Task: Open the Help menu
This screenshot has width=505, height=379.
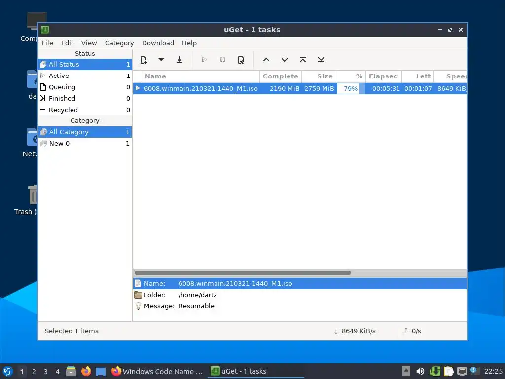Action: [x=189, y=43]
